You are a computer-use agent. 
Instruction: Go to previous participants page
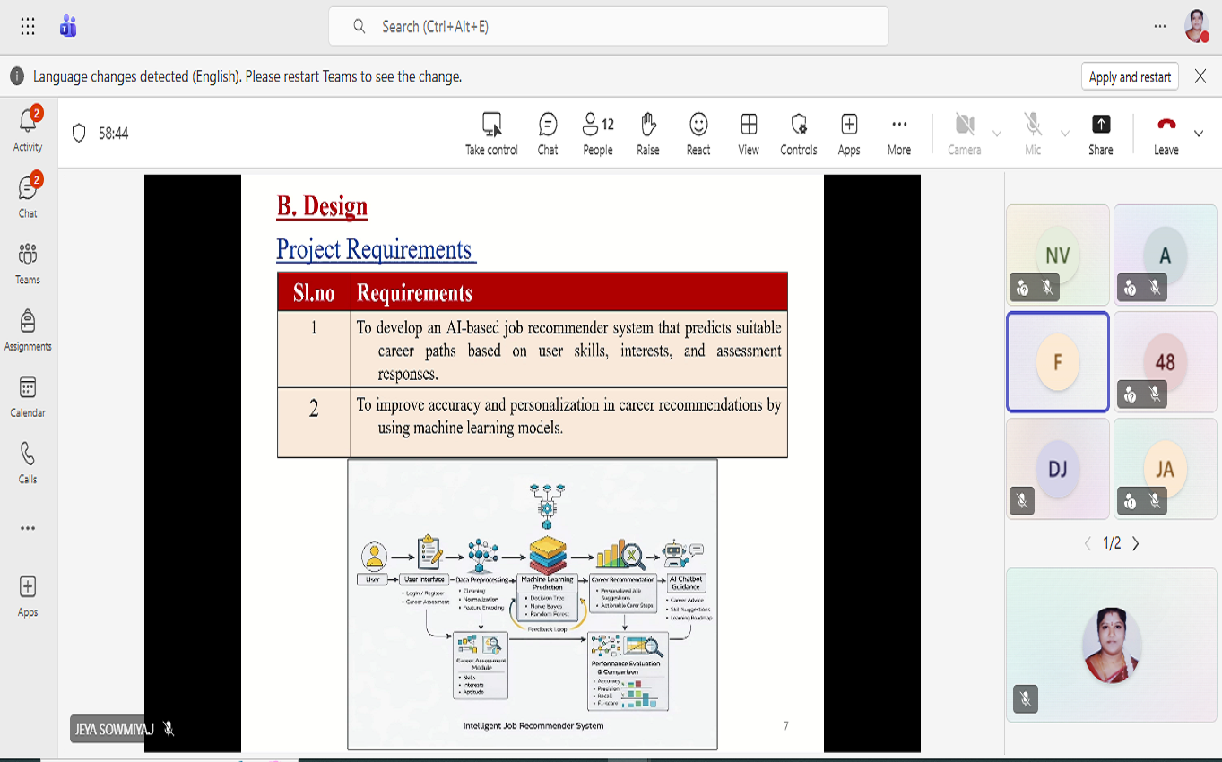1088,543
